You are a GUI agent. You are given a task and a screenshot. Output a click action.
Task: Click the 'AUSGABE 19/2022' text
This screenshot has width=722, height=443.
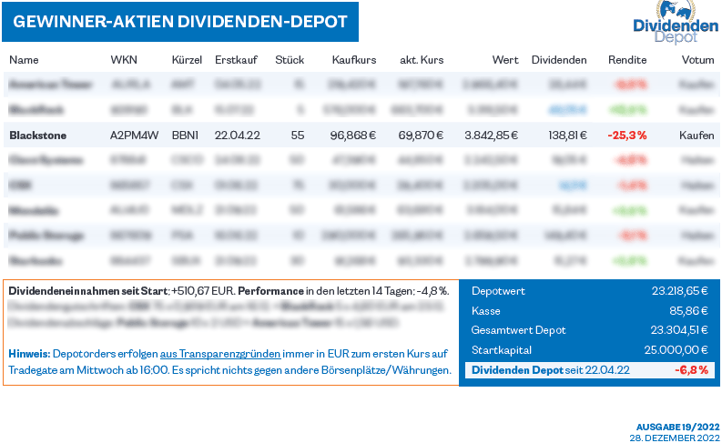point(677,428)
